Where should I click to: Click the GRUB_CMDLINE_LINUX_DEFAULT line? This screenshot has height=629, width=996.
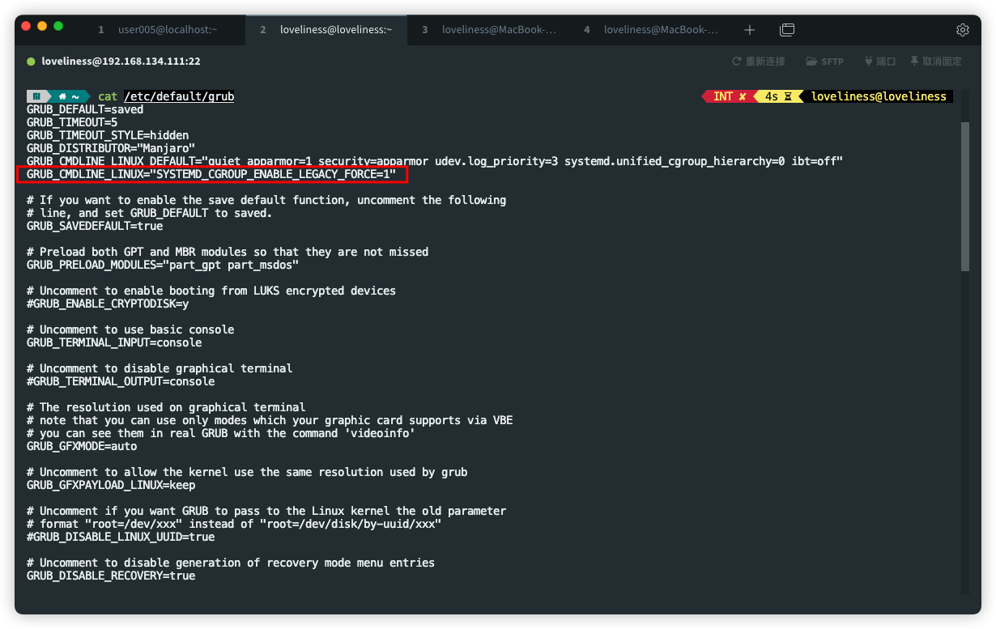coord(435,161)
